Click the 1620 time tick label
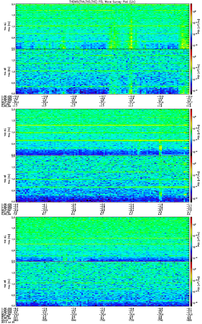This screenshot has width=202, height=324. [44, 320]
